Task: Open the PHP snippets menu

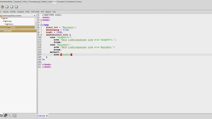Action: pyautogui.click(x=42, y=12)
